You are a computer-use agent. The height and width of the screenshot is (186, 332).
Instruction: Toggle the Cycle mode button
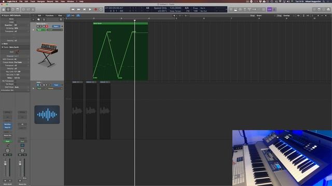[101, 9]
